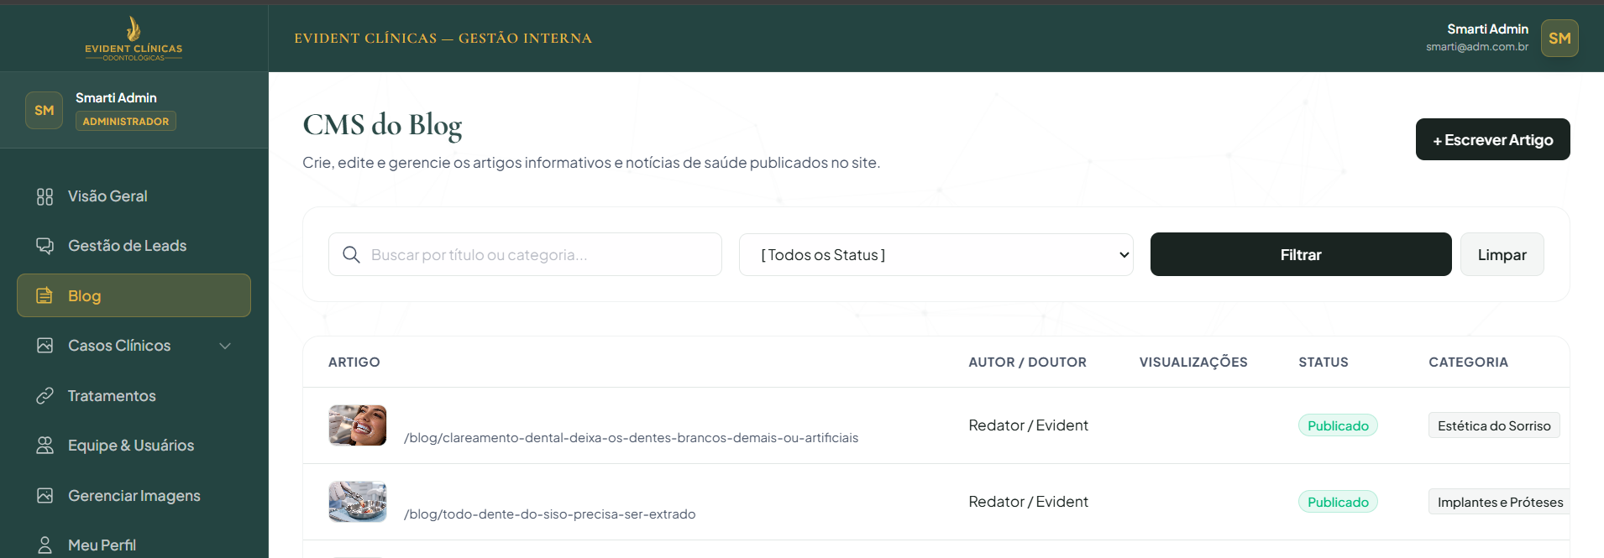Open the dente do siso article thumbnail
1604x558 pixels.
coord(358,502)
